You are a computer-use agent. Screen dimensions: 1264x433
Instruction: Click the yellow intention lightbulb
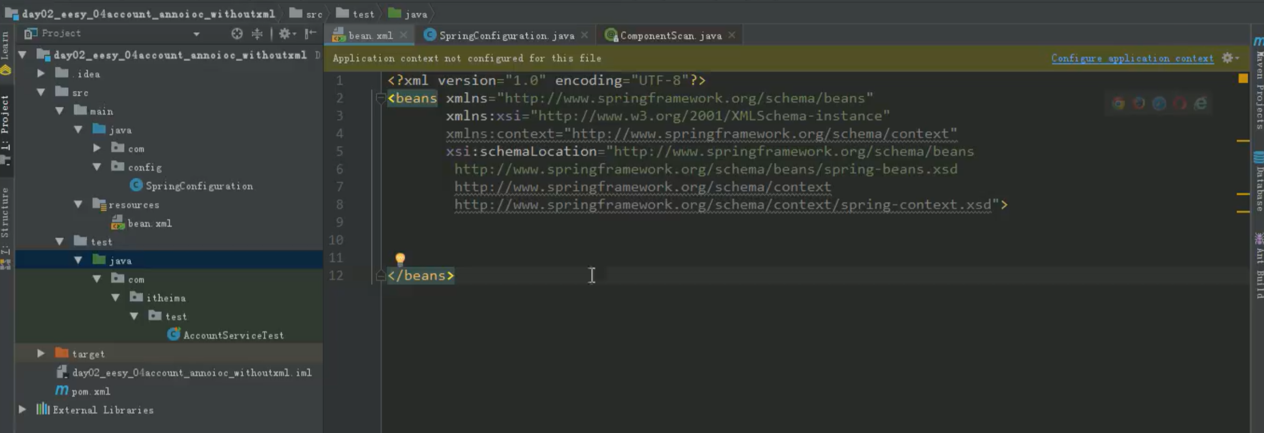[x=400, y=259]
